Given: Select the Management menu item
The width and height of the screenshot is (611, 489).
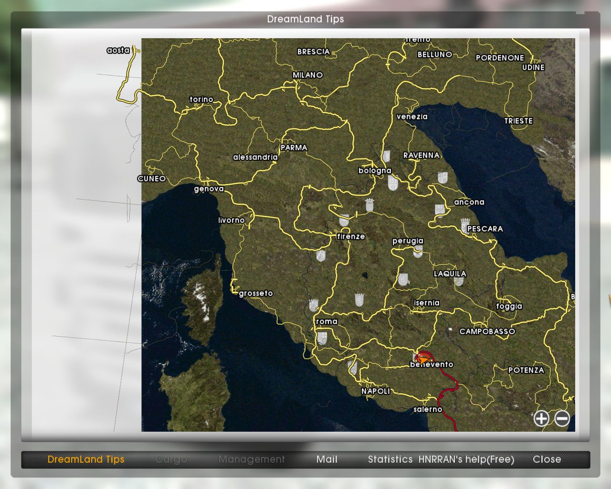Looking at the screenshot, I should (252, 459).
